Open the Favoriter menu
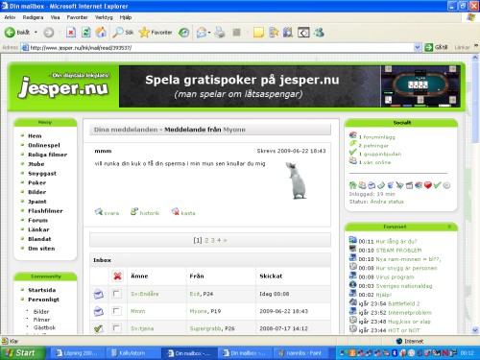The image size is (480, 360). point(77,17)
